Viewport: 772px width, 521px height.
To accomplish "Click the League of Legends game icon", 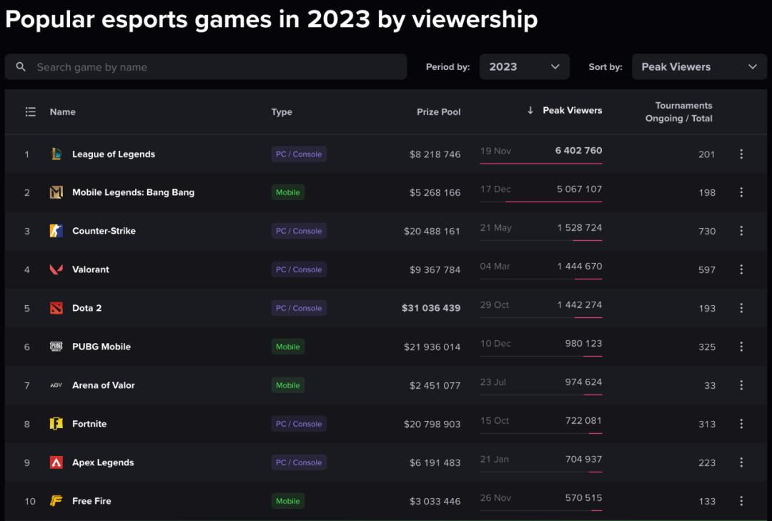I will 56,154.
